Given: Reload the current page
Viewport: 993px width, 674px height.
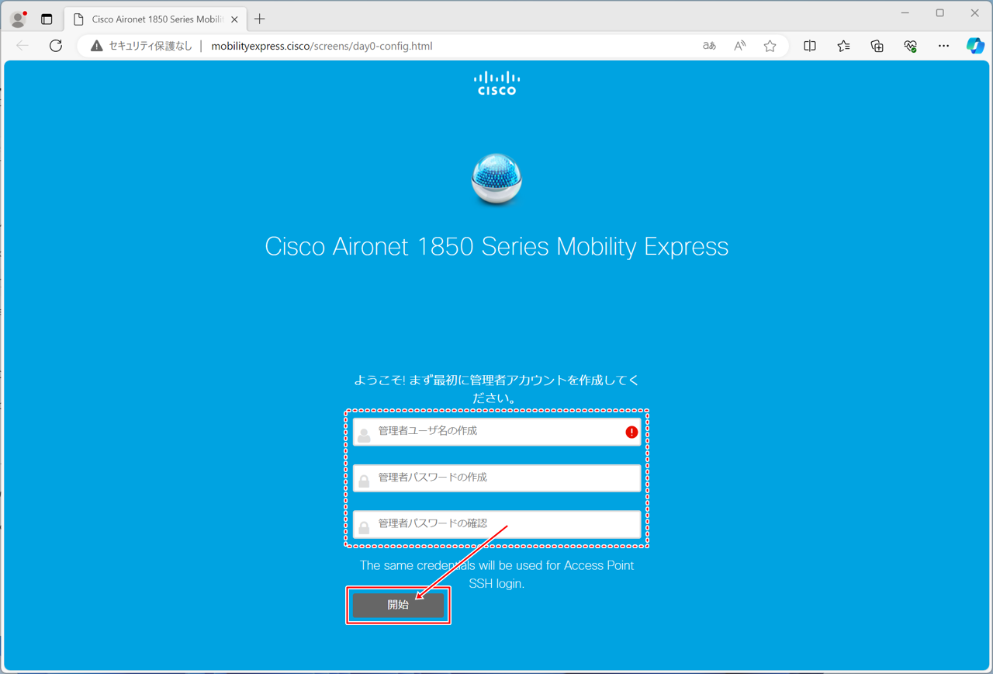Looking at the screenshot, I should pos(56,46).
